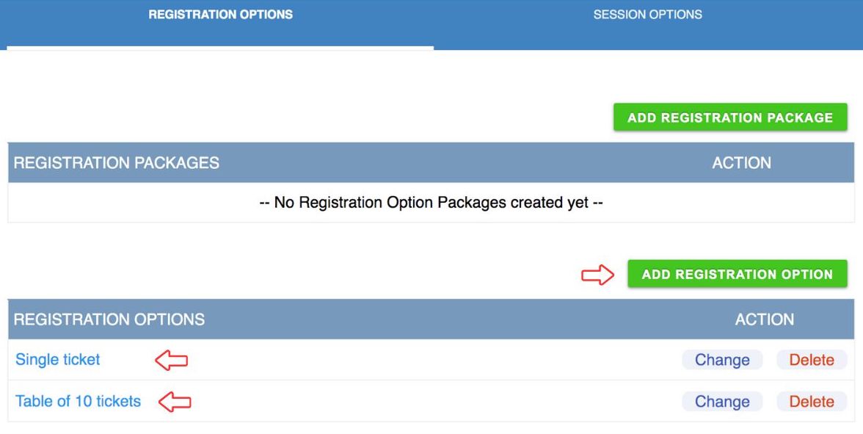The width and height of the screenshot is (863, 434).
Task: Click the 'No Registration Option Packages created yet' message
Action: tap(431, 203)
